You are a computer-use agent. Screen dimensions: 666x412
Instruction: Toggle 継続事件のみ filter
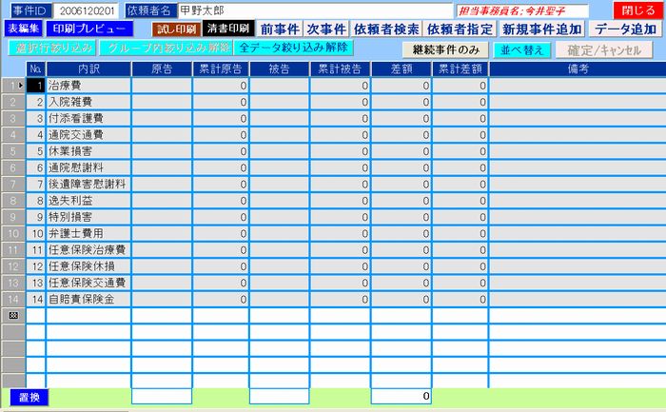[x=446, y=49]
